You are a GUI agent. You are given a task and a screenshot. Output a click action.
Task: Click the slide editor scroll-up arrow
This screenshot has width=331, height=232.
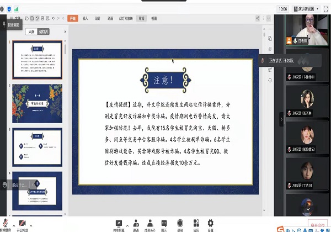264,29
